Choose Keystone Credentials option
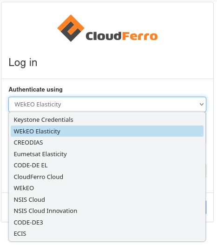Image resolution: width=217 pixels, height=245 pixels. 107,119
